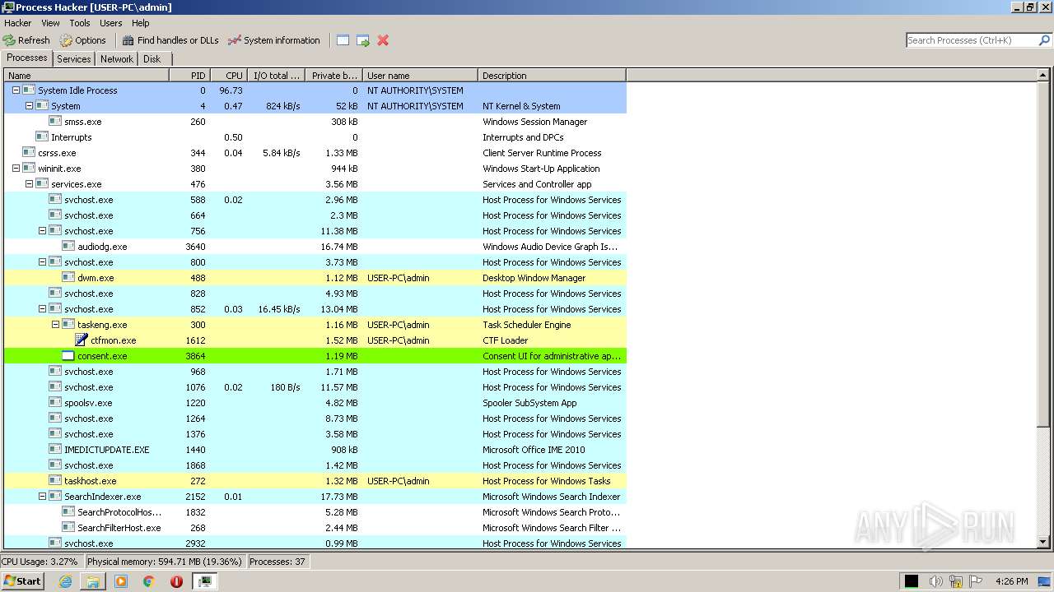Click the Refresh toolbar icon
The image size is (1054, 592).
coord(10,40)
